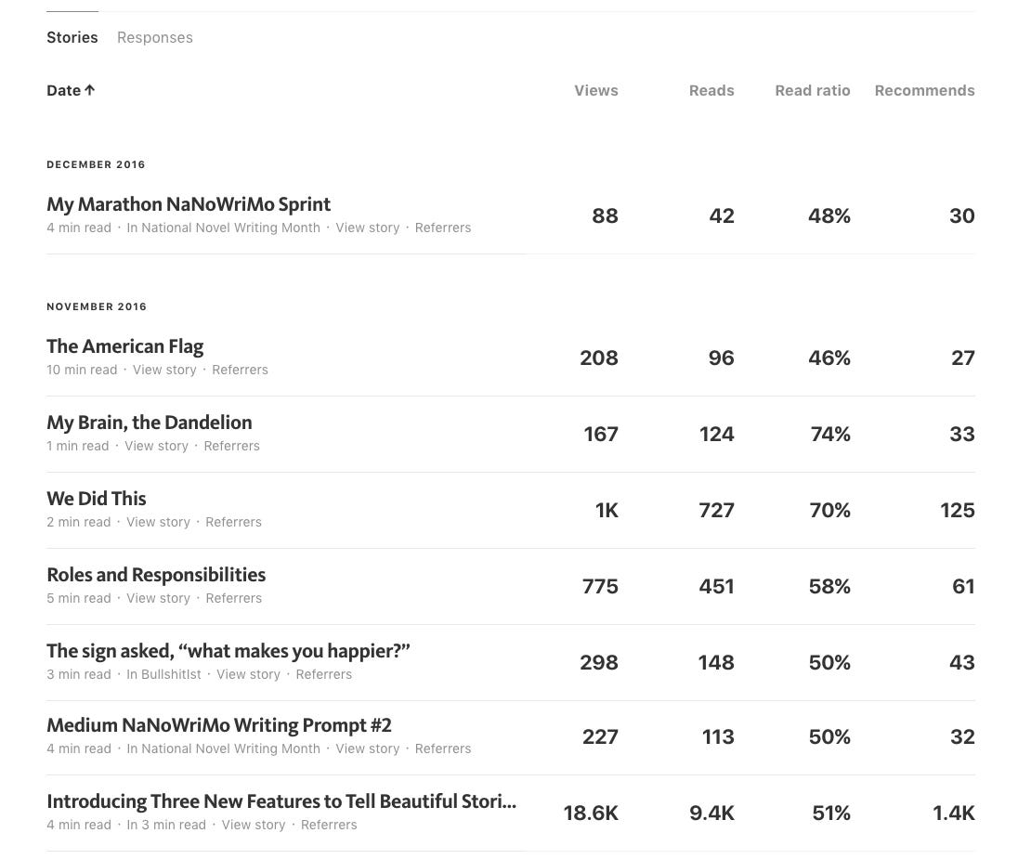The width and height of the screenshot is (1031, 859).
Task: Open 'Introducing Three New Features' story title
Action: tap(281, 801)
